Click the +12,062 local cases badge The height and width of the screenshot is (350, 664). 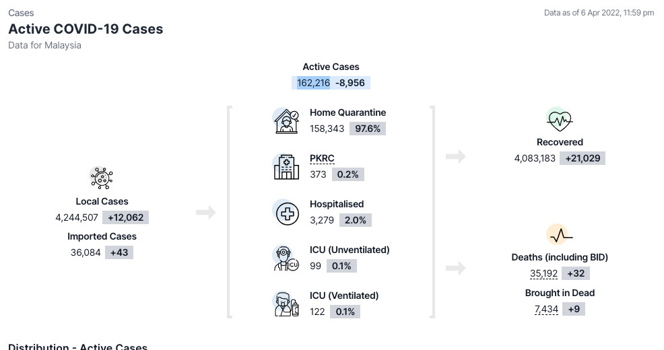[x=126, y=217]
